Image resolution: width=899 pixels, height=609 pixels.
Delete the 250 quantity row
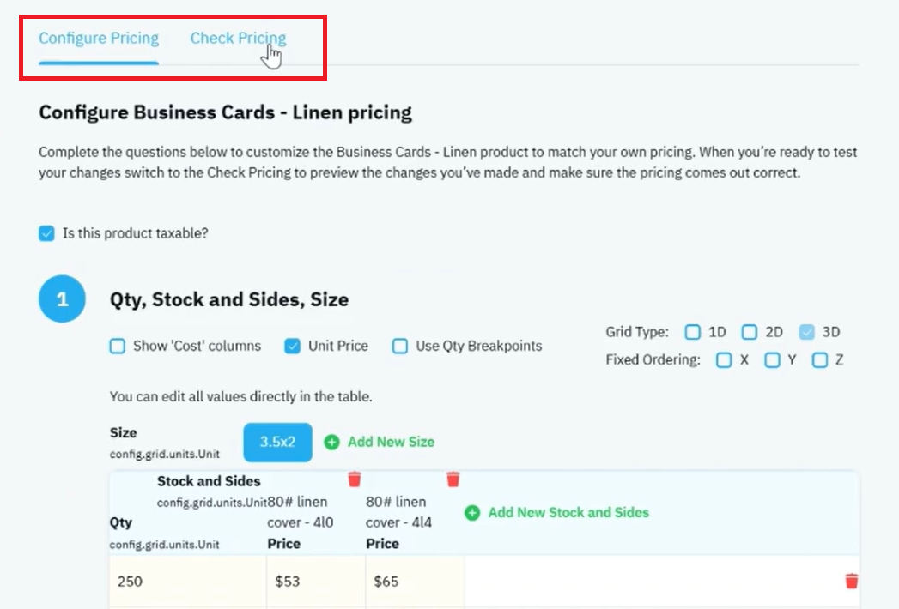(852, 581)
